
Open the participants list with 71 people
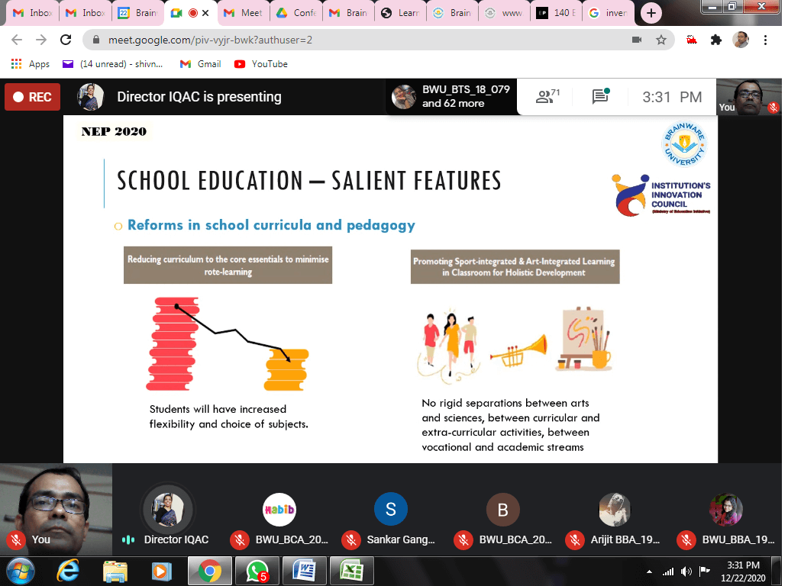(547, 97)
